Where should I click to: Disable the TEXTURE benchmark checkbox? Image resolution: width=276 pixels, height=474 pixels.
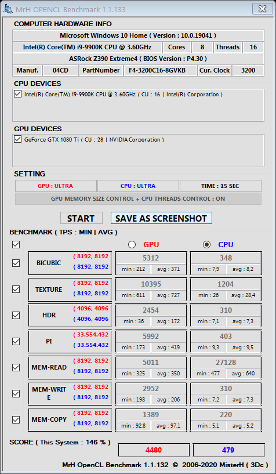(x=16, y=290)
